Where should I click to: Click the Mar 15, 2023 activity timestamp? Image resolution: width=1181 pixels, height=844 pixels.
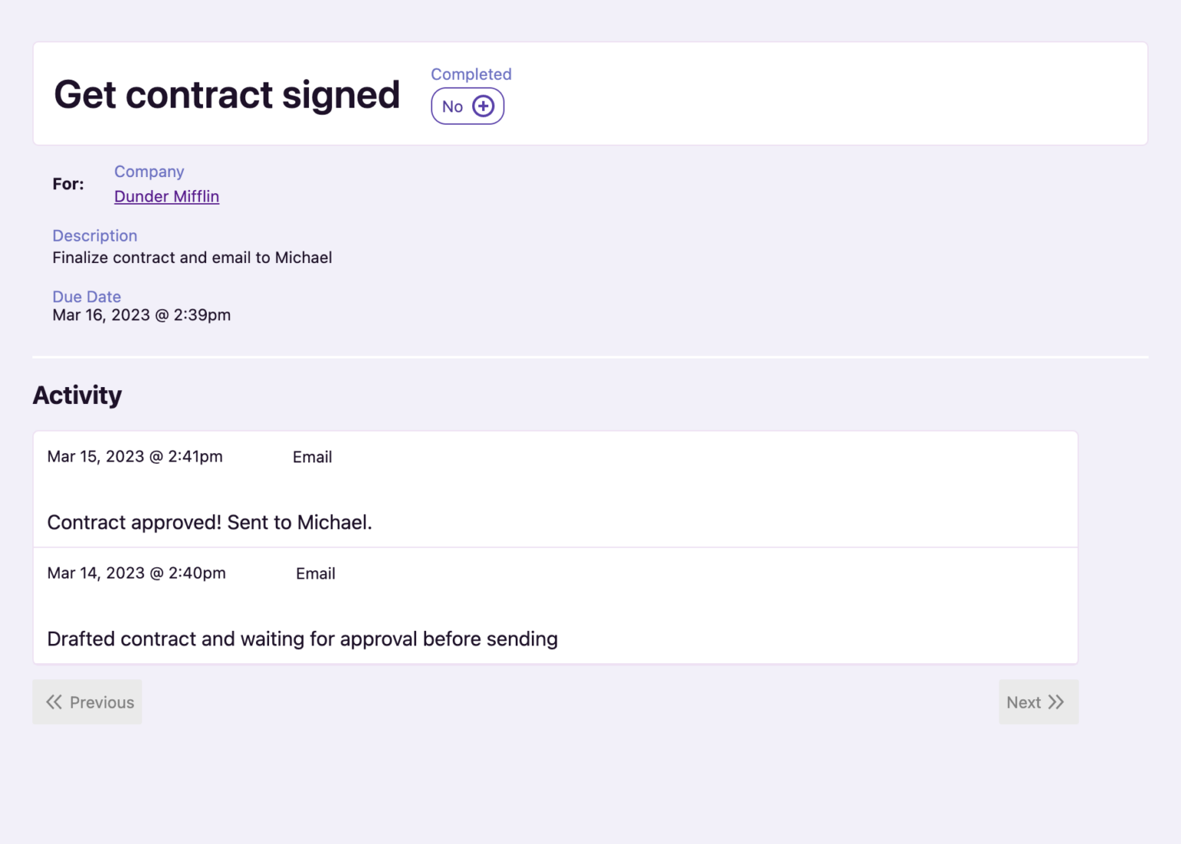(135, 457)
